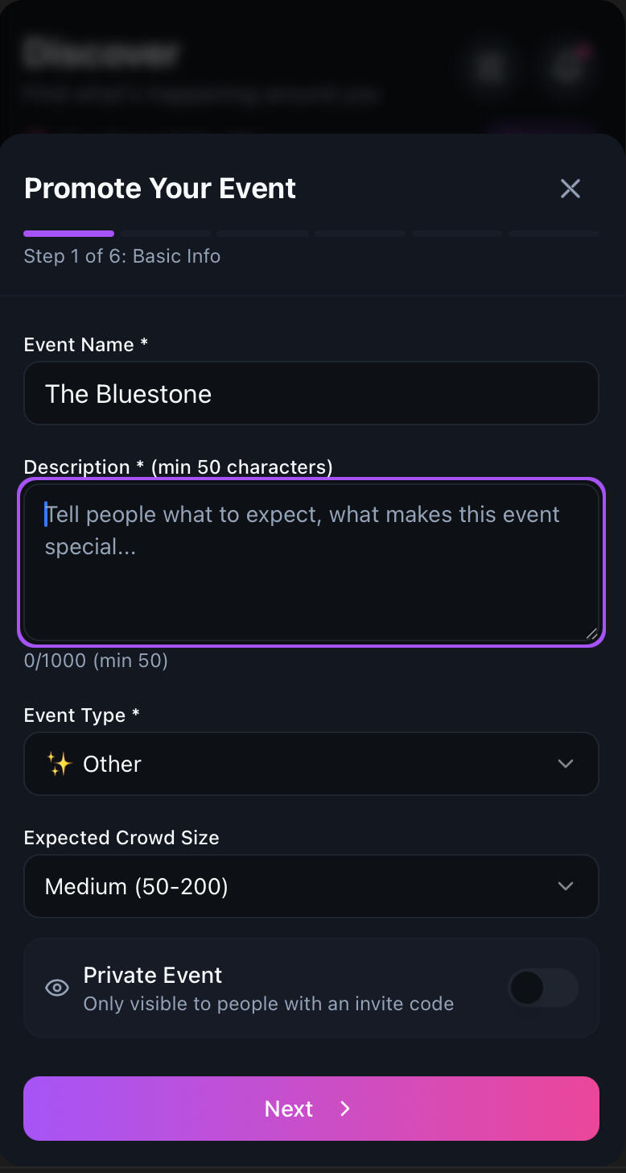626x1173 pixels.
Task: Click the sparkles icon beside Other
Action: click(60, 764)
